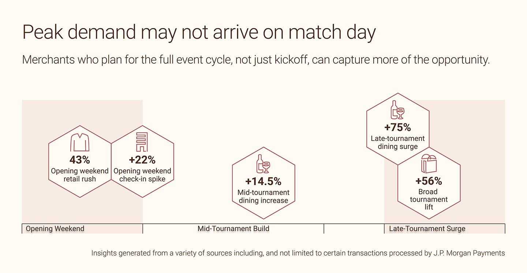Screen dimensions: 527x273
Task: Click the Mid-tournament dining increase caption
Action: coord(263,196)
